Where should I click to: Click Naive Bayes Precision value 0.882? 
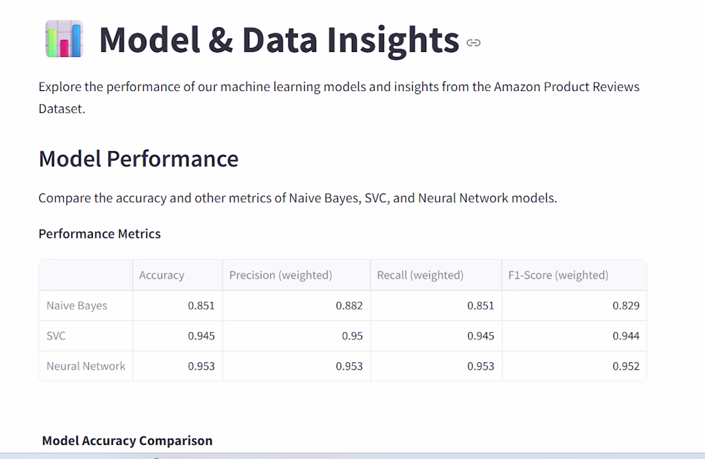tap(349, 306)
